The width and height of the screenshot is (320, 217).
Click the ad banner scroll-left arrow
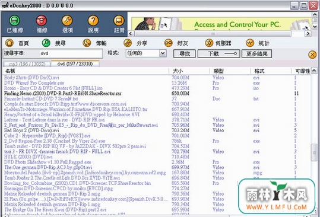tap(131, 33)
